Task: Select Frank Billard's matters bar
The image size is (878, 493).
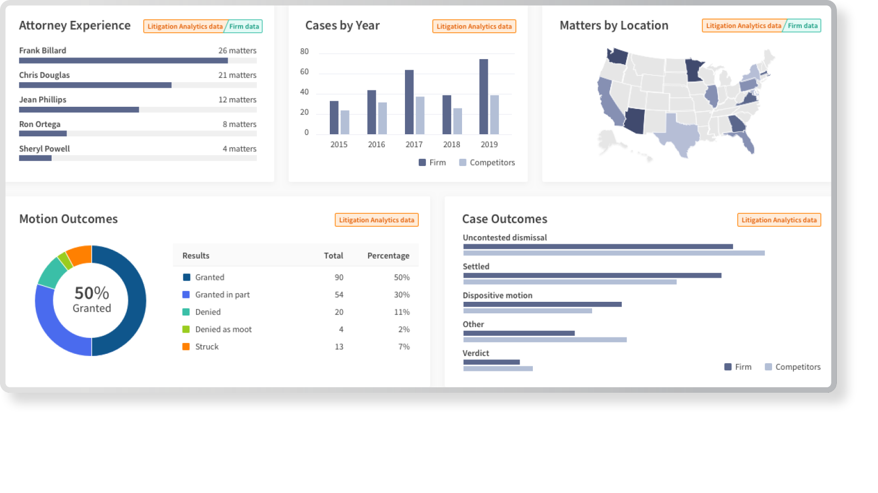Action: tap(123, 61)
